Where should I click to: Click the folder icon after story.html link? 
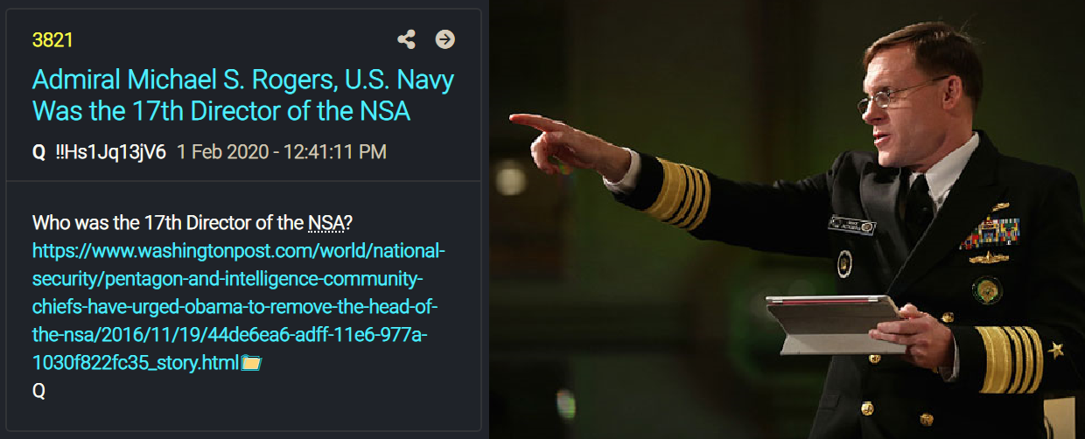coord(252,363)
